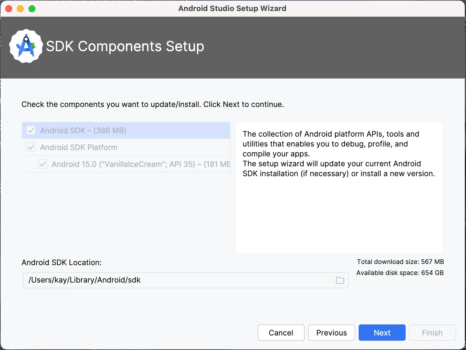The height and width of the screenshot is (350, 466).
Task: Select the Android SDK Platform row
Action: pos(126,147)
